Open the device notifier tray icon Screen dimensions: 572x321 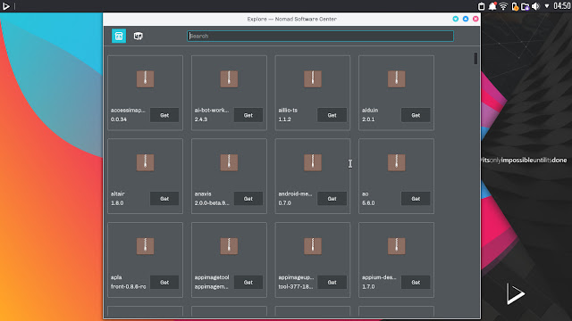[515, 6]
